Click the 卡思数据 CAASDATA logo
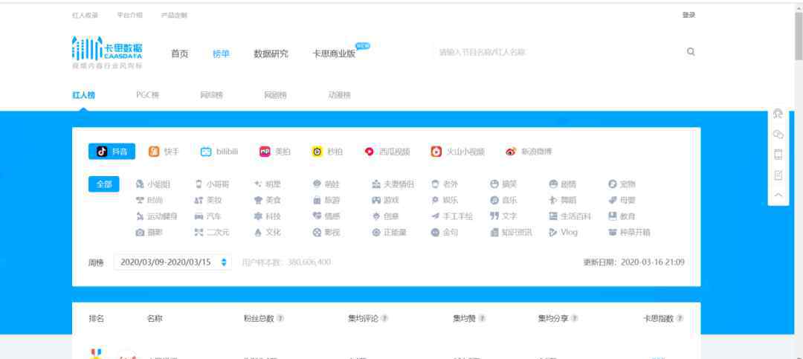 pos(107,52)
